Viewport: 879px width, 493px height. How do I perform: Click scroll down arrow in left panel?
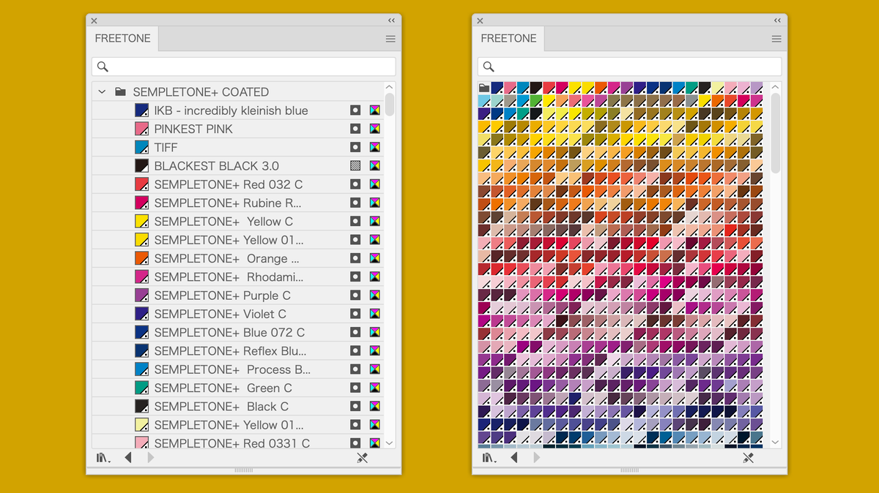(x=390, y=443)
